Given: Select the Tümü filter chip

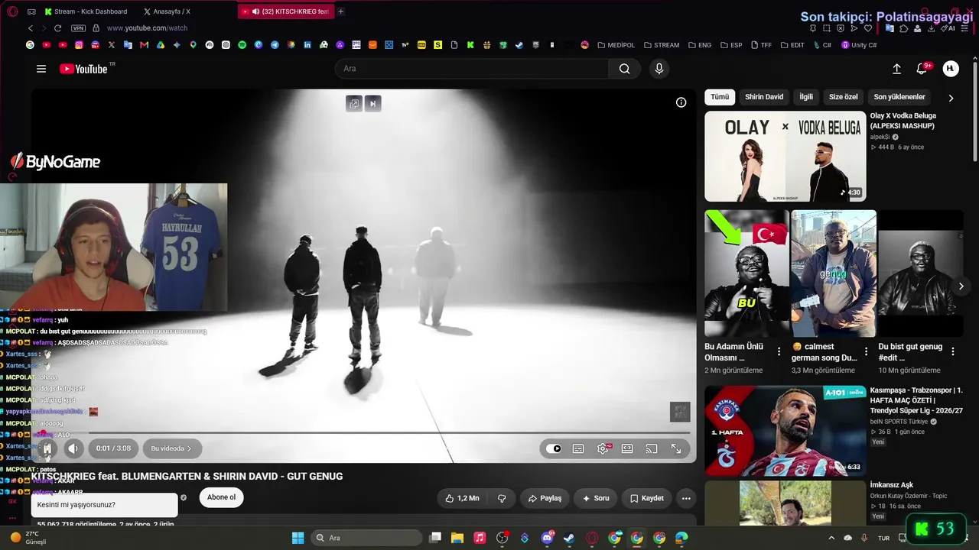Looking at the screenshot, I should [720, 97].
